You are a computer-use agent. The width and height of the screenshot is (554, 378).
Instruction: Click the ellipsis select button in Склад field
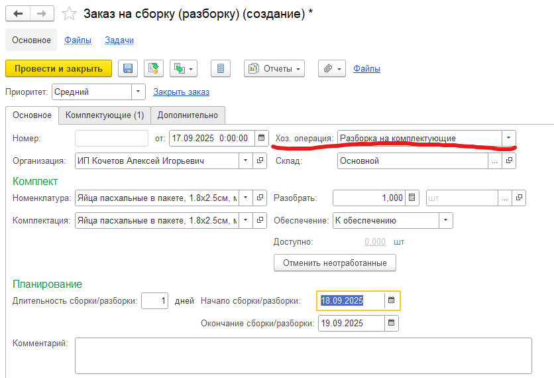click(x=495, y=160)
